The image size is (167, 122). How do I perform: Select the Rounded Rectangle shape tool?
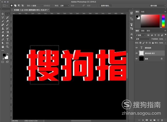point(7,43)
